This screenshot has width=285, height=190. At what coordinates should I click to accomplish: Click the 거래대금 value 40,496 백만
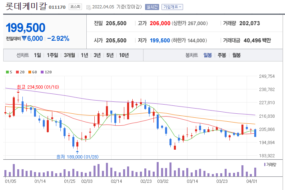[257, 40]
